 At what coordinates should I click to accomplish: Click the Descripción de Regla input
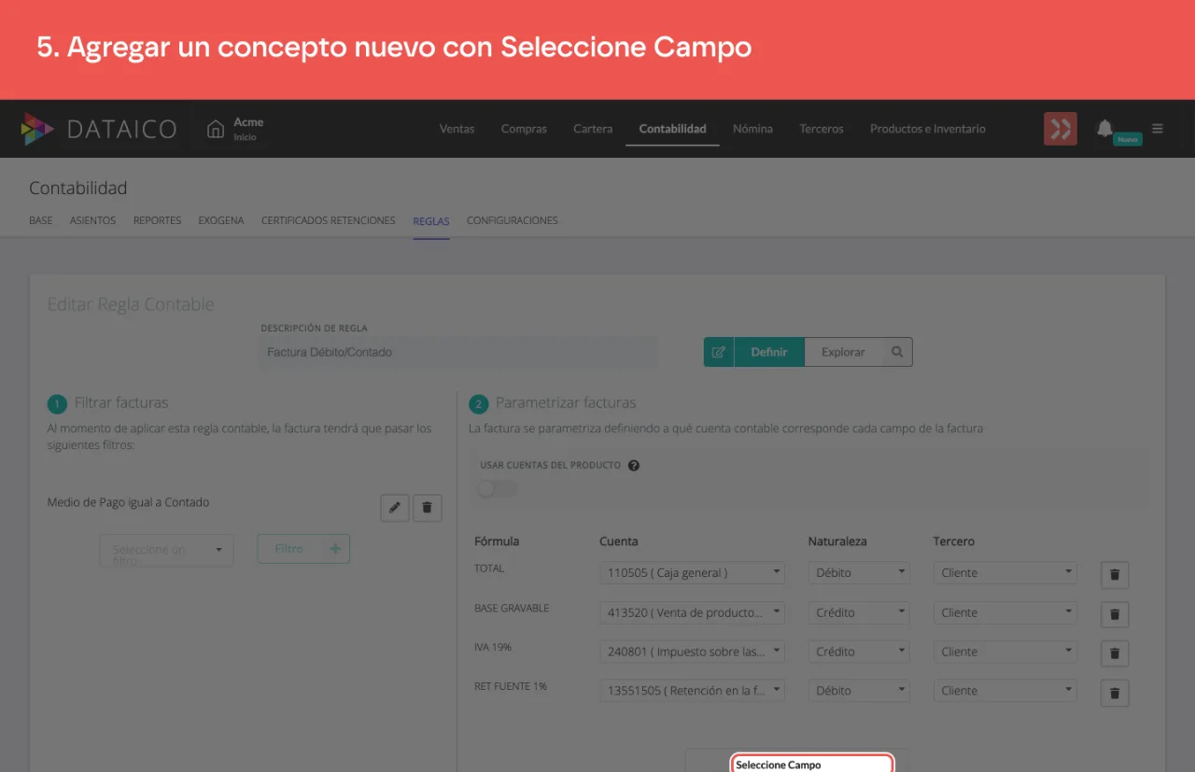(457, 352)
